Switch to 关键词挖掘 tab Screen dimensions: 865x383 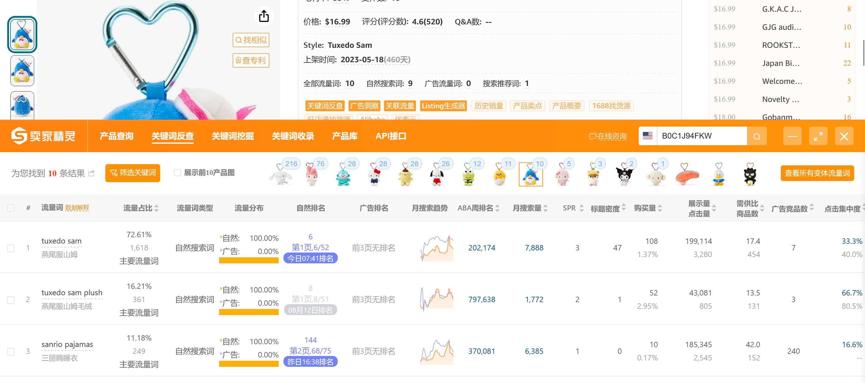[x=232, y=136]
